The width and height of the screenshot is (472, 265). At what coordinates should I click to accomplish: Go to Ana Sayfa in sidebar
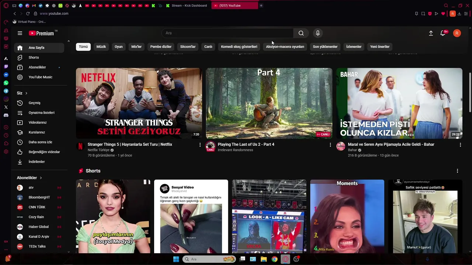[x=39, y=47]
